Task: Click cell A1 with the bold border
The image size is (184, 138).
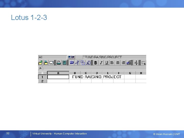Action: tap(58, 77)
